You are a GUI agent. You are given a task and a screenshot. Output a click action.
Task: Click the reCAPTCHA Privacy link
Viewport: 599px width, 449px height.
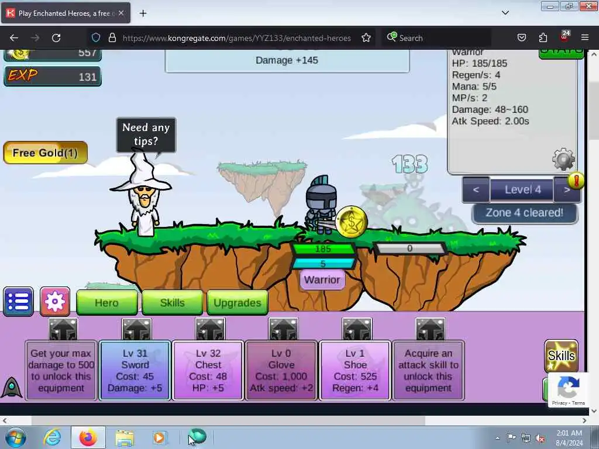click(559, 403)
